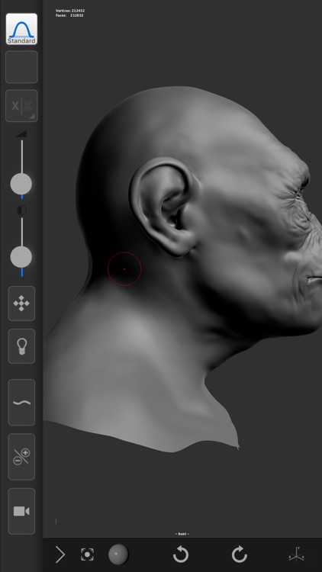Viewport: 322px width, 572px height.
Task: Select the bust object name label
Action: [x=182, y=534]
